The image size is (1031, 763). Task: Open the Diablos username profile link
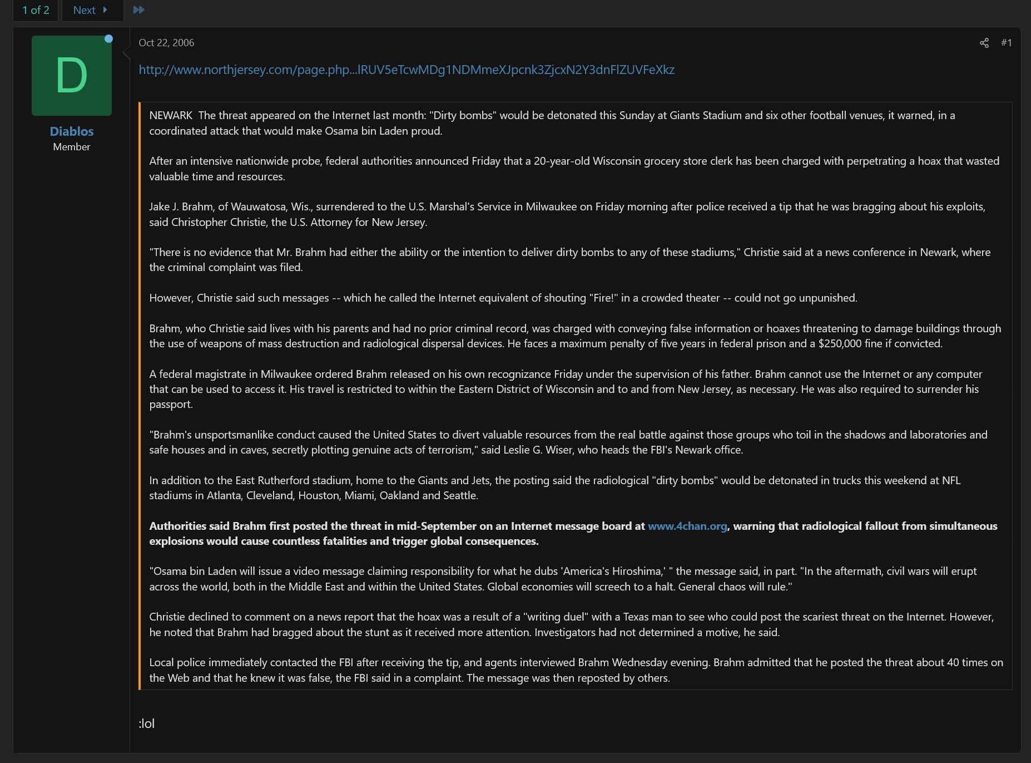tap(72, 131)
